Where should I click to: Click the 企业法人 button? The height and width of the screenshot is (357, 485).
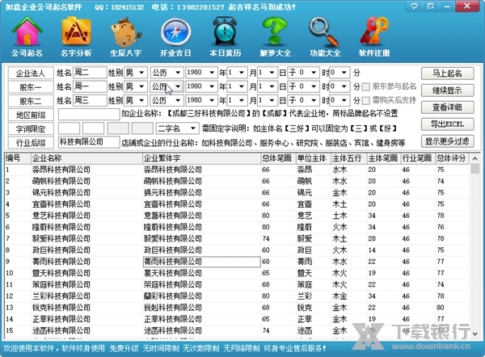[x=31, y=73]
